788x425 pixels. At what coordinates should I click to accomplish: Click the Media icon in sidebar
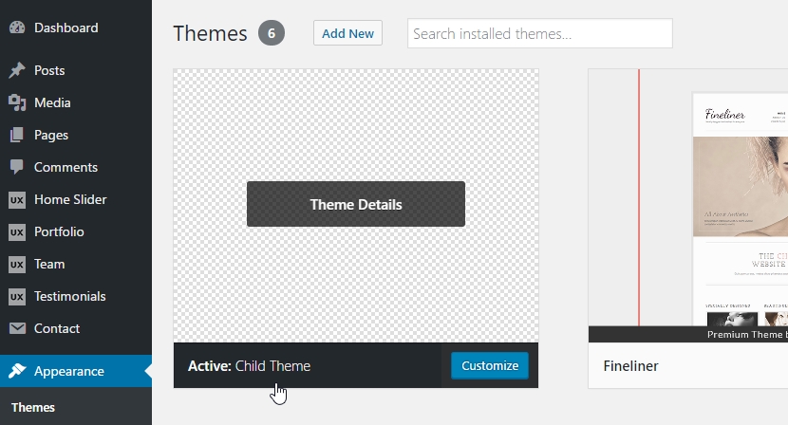coord(17,102)
